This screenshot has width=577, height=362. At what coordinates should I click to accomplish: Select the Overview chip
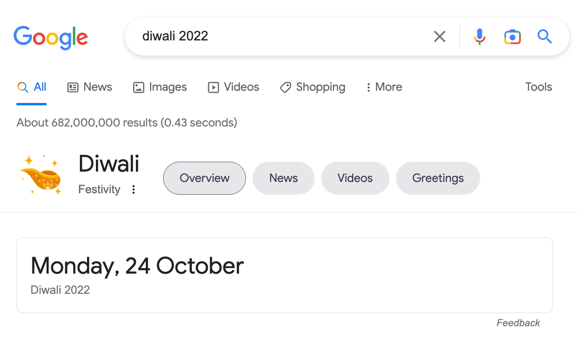pyautogui.click(x=205, y=178)
